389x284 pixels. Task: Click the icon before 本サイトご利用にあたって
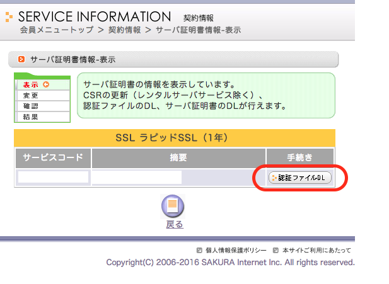tap(276, 250)
